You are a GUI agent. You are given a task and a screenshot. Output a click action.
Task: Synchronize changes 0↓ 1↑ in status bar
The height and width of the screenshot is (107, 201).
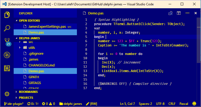click(33, 104)
